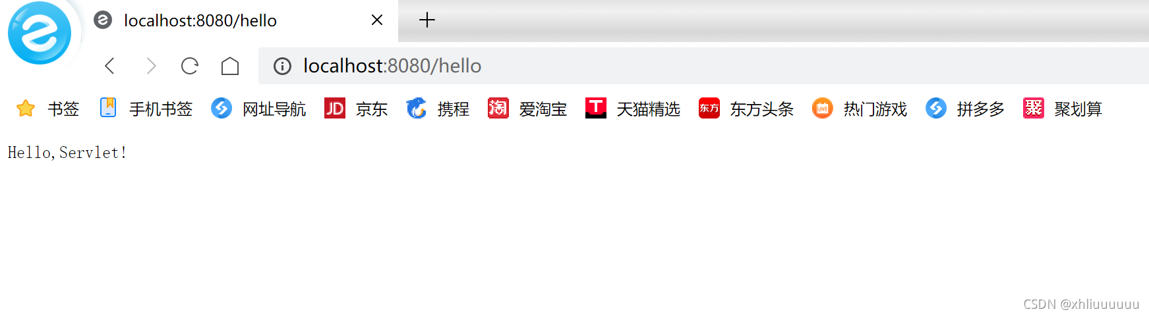Image resolution: width=1149 pixels, height=316 pixels.
Task: Open the 天猫精选 bookmark
Action: [633, 109]
